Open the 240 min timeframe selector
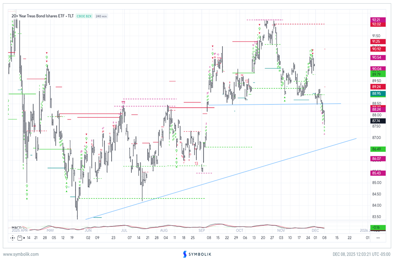The image size is (394, 260). (x=102, y=16)
